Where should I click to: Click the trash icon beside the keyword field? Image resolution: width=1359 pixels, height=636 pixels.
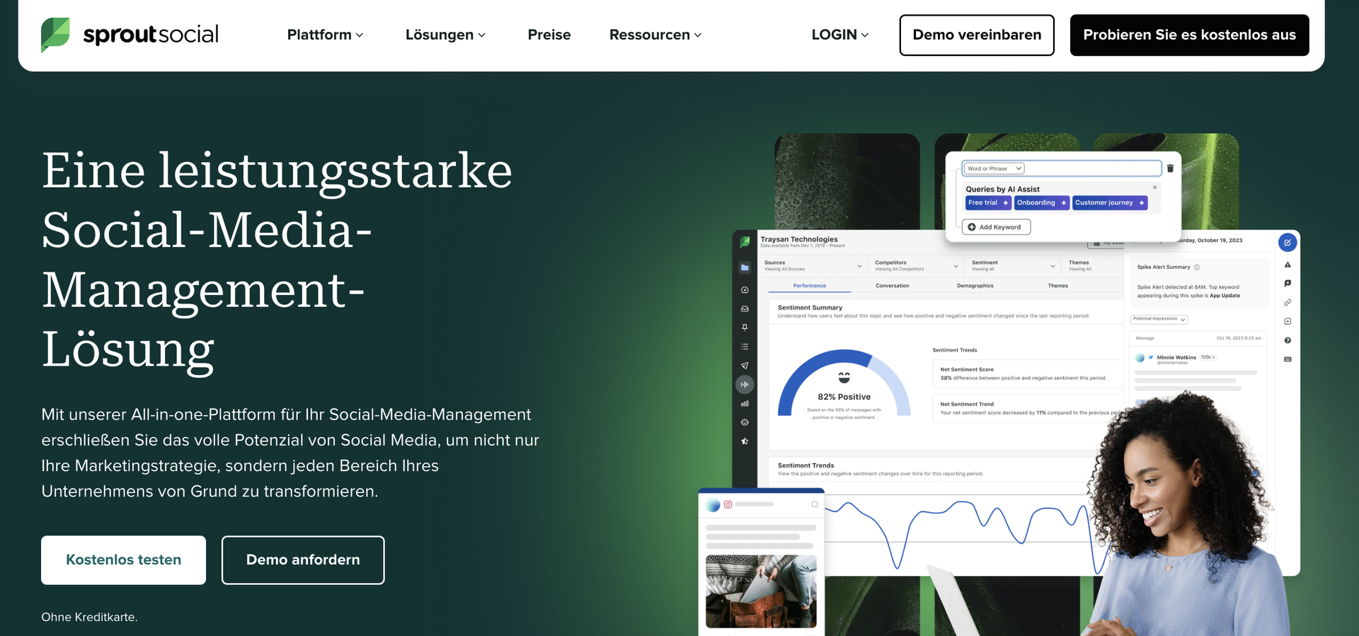(x=1170, y=168)
